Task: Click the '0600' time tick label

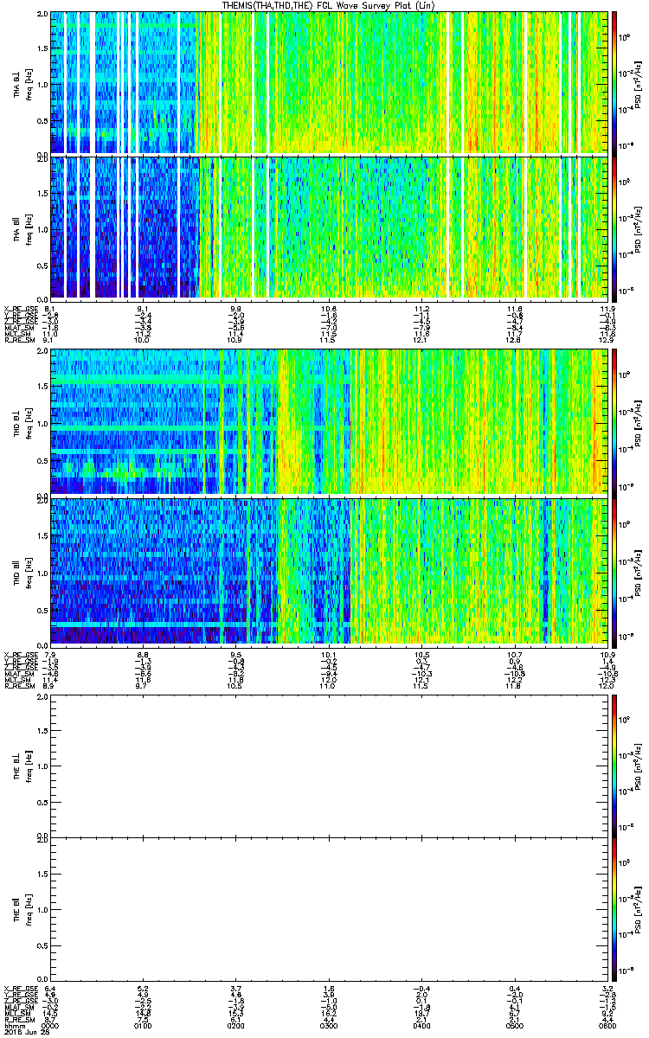Action: tap(607, 1025)
